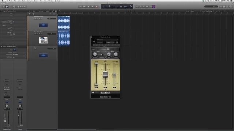Toggle checkbox in Region inspector
This screenshot has height=131, width=234.
tap(14, 22)
